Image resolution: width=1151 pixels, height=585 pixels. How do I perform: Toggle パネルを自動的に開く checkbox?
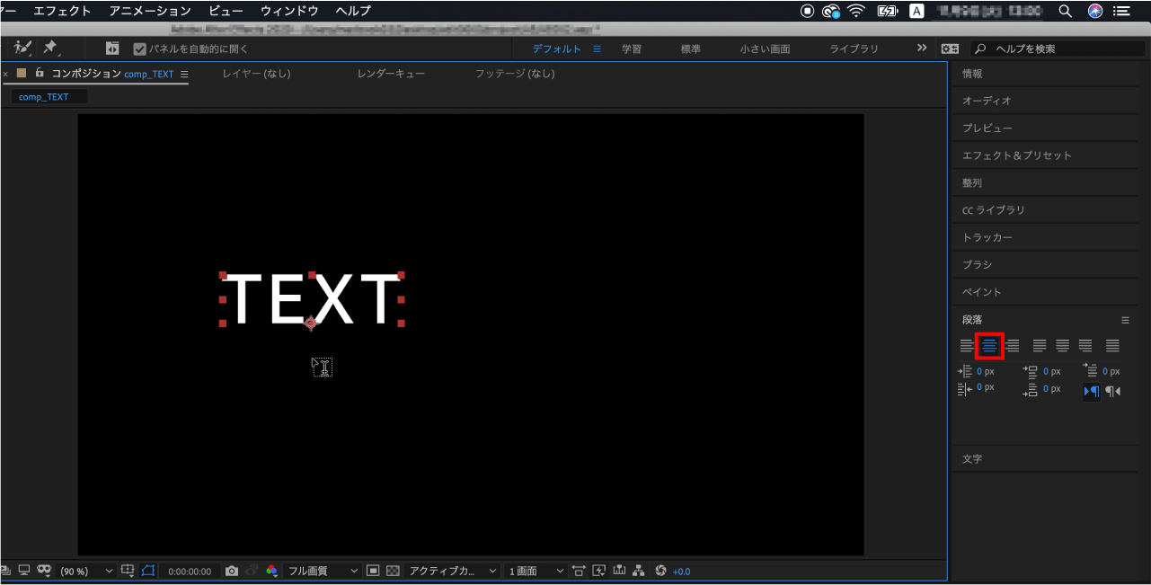click(140, 49)
